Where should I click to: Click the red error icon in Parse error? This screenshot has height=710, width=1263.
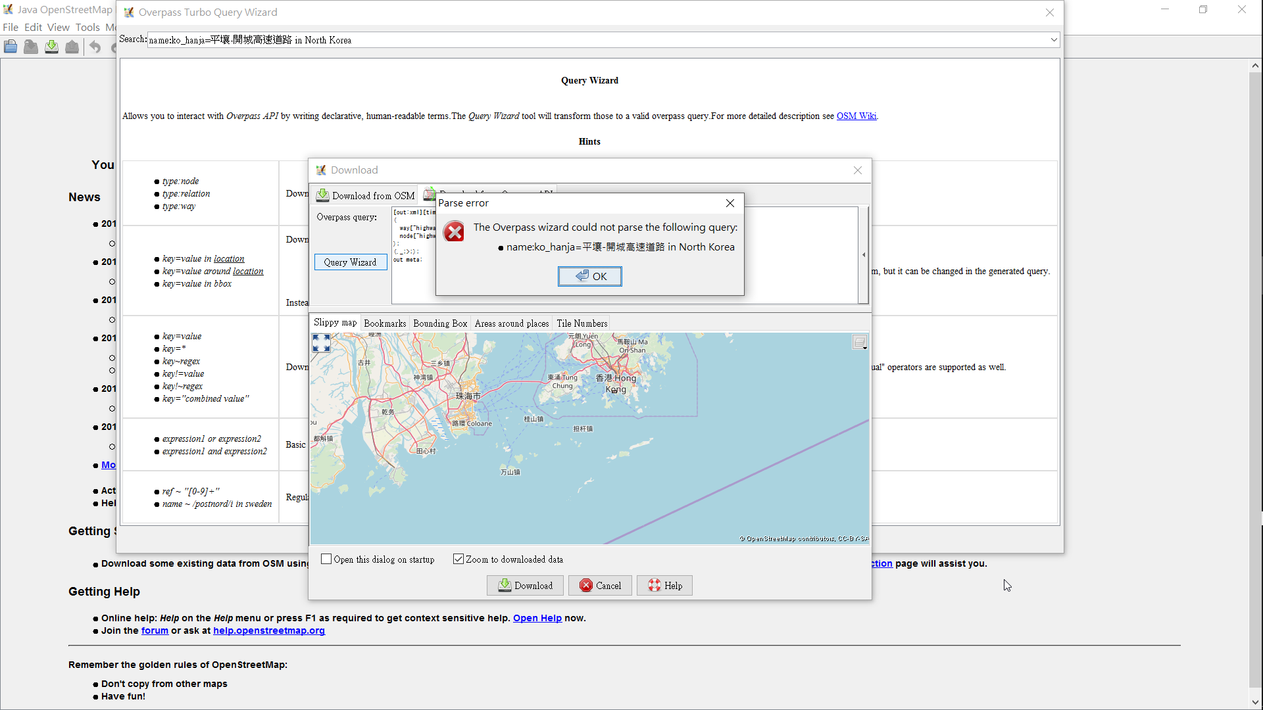(x=454, y=231)
